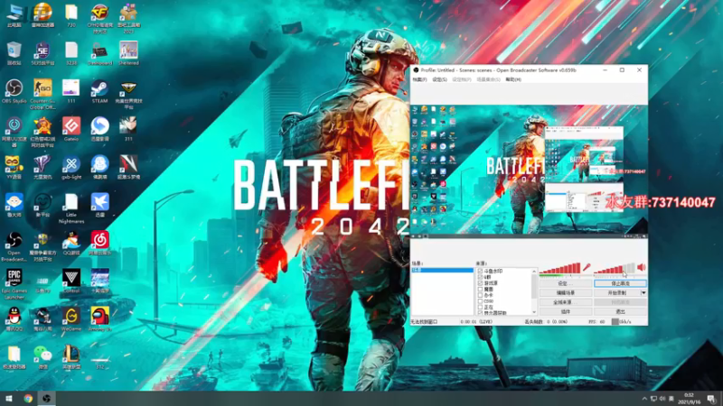
Task: Click the sources list scroll-down arrow
Action: (534, 312)
